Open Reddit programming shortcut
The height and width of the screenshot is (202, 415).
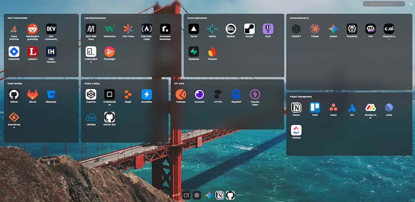click(32, 29)
